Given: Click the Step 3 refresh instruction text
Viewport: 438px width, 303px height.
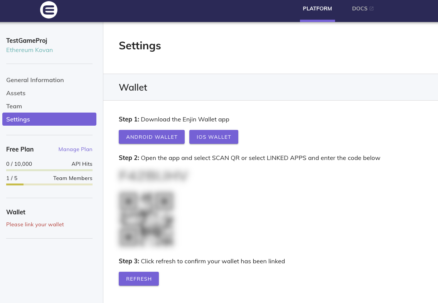Looking at the screenshot, I should tap(202, 261).
